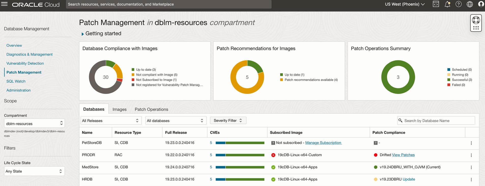Click View Patches link for PRODR
485x186 pixels.
(403, 155)
